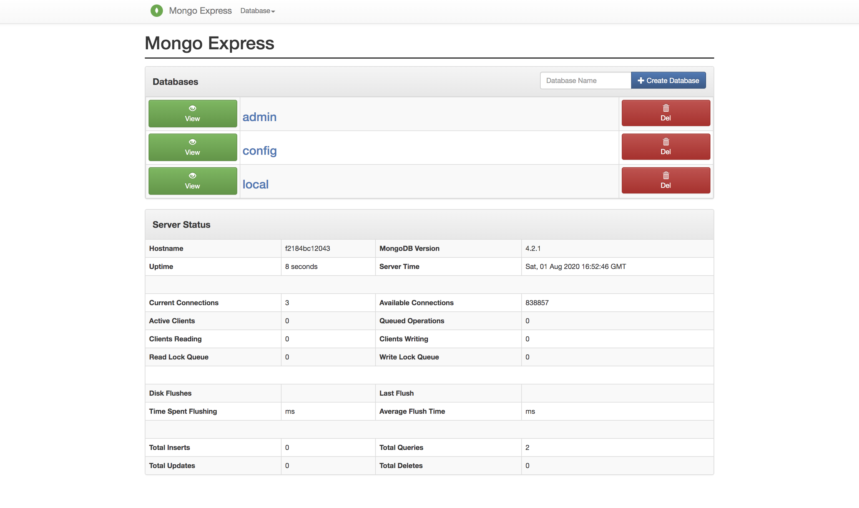Click the MongoDB Version label
Screen dimensions: 859x508
[x=409, y=248]
